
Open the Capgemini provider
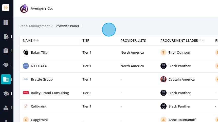click(39, 120)
